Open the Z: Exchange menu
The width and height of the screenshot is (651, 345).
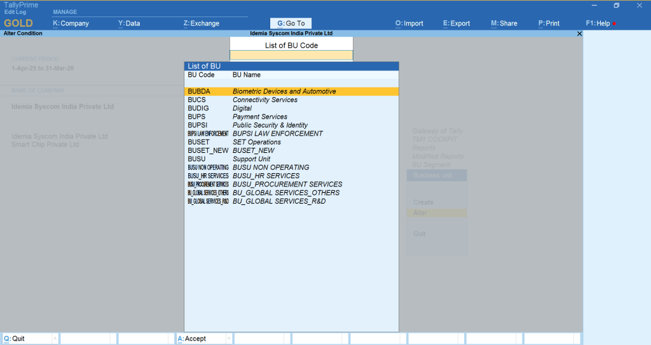[x=201, y=23]
